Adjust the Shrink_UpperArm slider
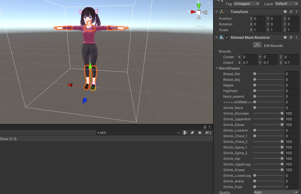The width and height of the screenshot is (301, 194). [268, 119]
